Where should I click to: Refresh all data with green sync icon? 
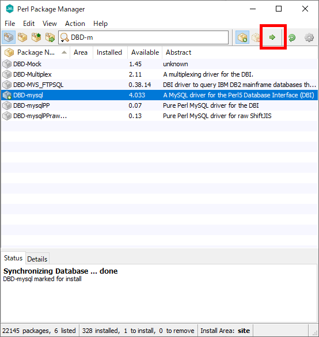(292, 37)
